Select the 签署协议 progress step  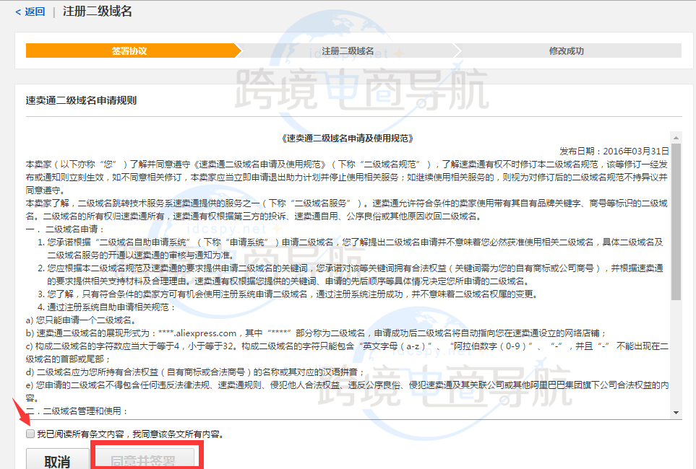(130, 51)
